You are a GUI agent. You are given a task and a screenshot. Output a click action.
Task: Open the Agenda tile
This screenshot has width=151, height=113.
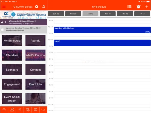pyautogui.click(x=36, y=41)
